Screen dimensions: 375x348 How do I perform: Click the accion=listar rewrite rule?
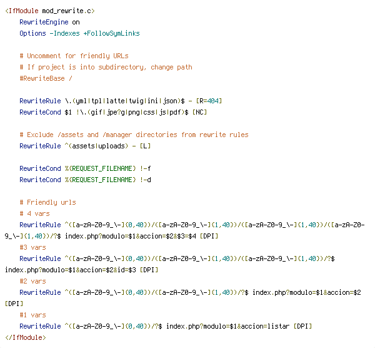166,327
